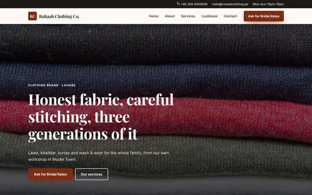
Task: Click the Lawn, khaddar, kurtas description text
Action: 98,156
